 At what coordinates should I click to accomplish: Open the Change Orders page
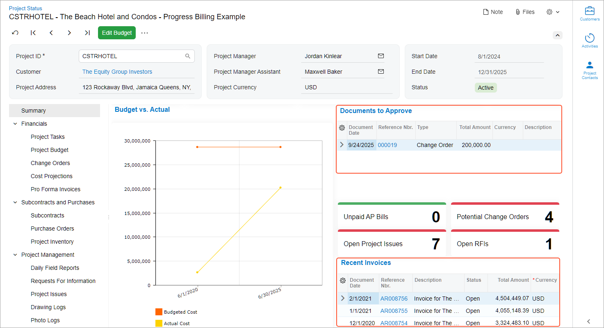[50, 163]
